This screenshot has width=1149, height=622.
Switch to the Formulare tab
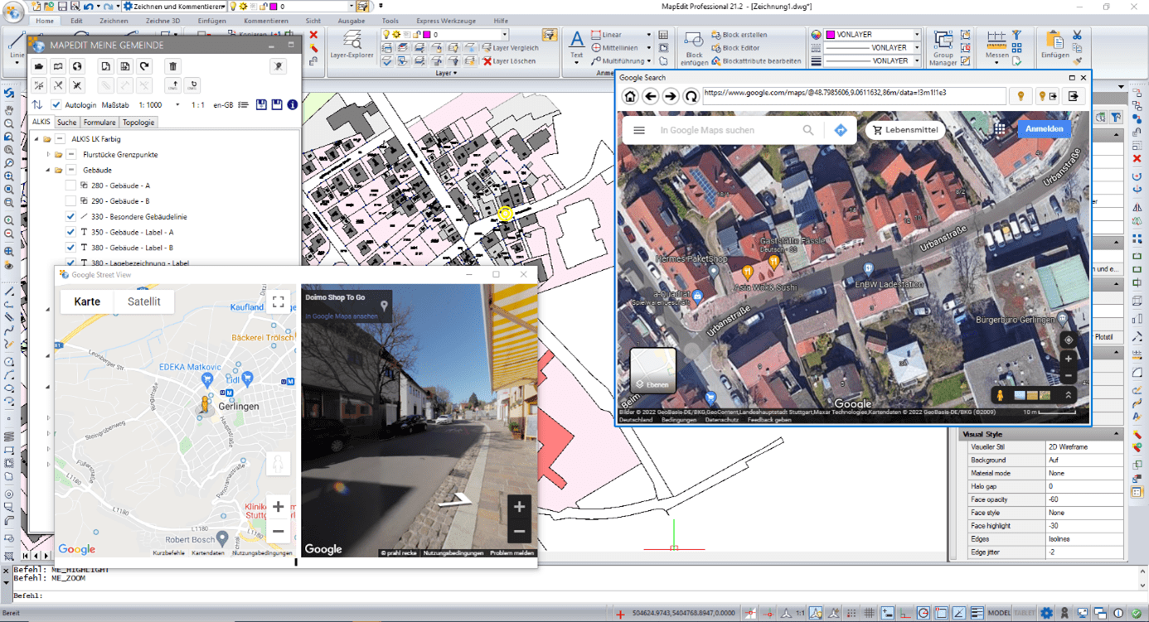(x=99, y=123)
